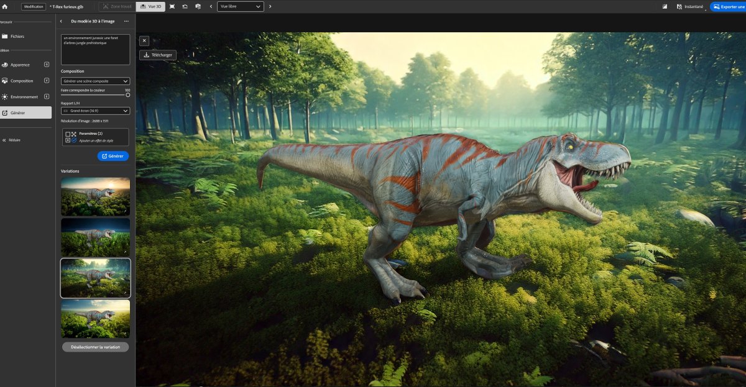This screenshot has height=387, width=746.
Task: Toggle the Modification mode button
Action: click(34, 6)
